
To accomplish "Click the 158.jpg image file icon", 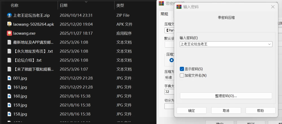I will [x=9, y=114].
